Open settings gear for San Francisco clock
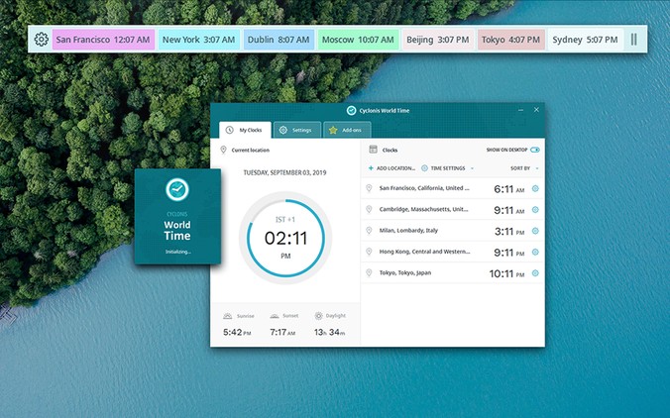The height and width of the screenshot is (418, 670). (x=535, y=188)
